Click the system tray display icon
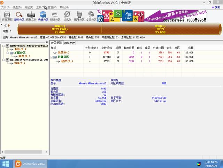The height and width of the screenshot is (168, 223). coord(199,164)
